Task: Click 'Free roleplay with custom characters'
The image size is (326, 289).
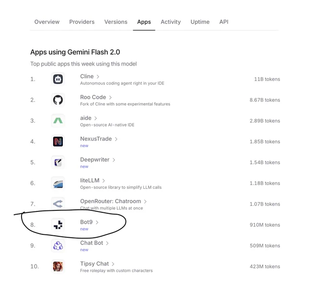Action: tap(116, 270)
